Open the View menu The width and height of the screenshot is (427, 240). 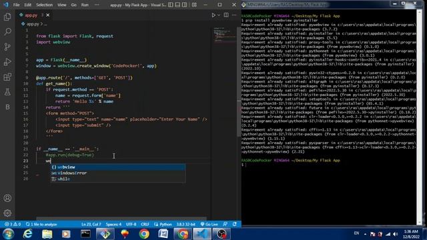tap(61, 5)
